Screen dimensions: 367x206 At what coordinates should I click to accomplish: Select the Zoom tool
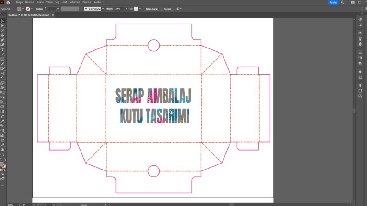pos(3,154)
